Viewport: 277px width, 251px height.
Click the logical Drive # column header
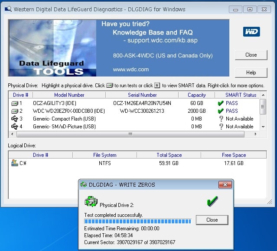tap(40, 155)
